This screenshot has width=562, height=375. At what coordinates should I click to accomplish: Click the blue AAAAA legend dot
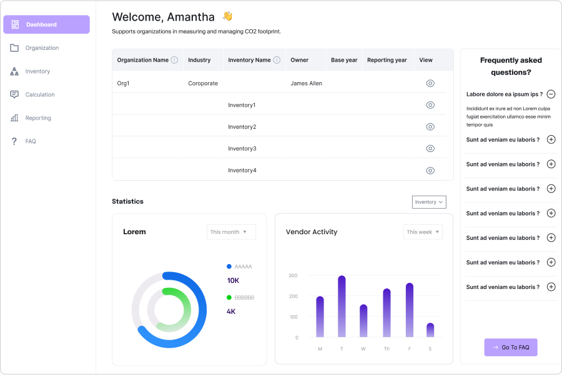[x=229, y=267]
